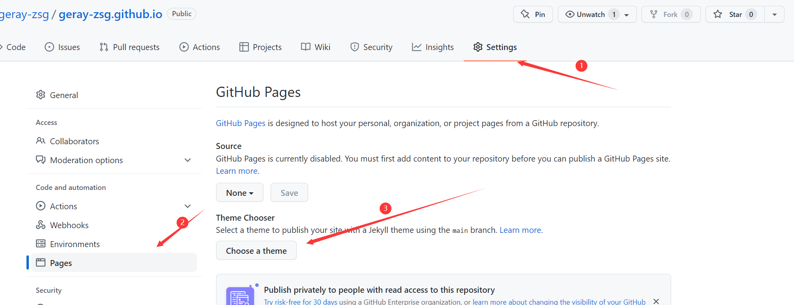Open the Unwatch dropdown caret

click(627, 15)
